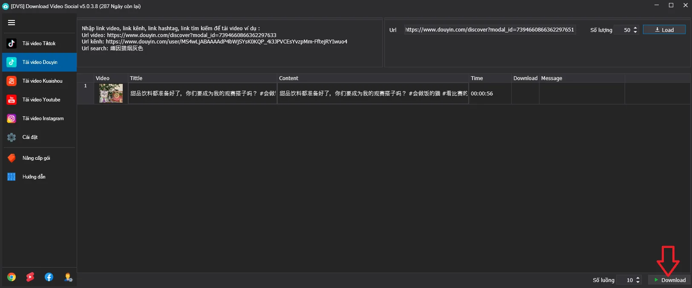Click the Kuaishou logo icon in sidebar
Viewport: 692px width, 288px height.
tap(12, 81)
